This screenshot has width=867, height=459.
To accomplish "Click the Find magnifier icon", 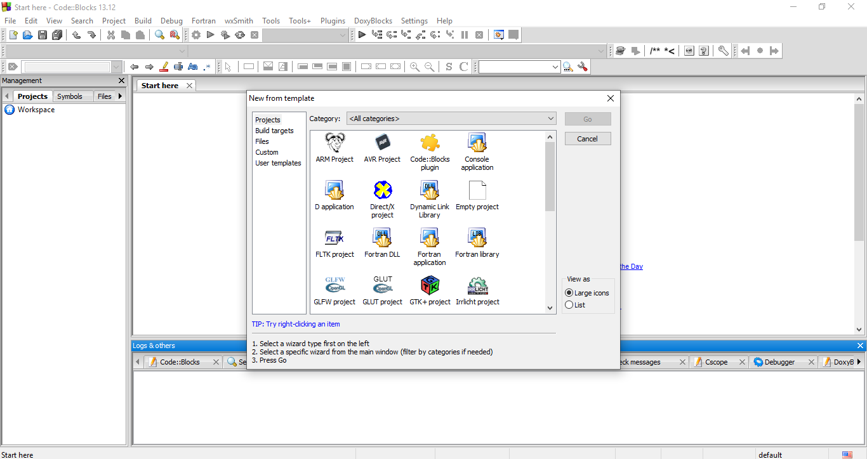I will [159, 35].
